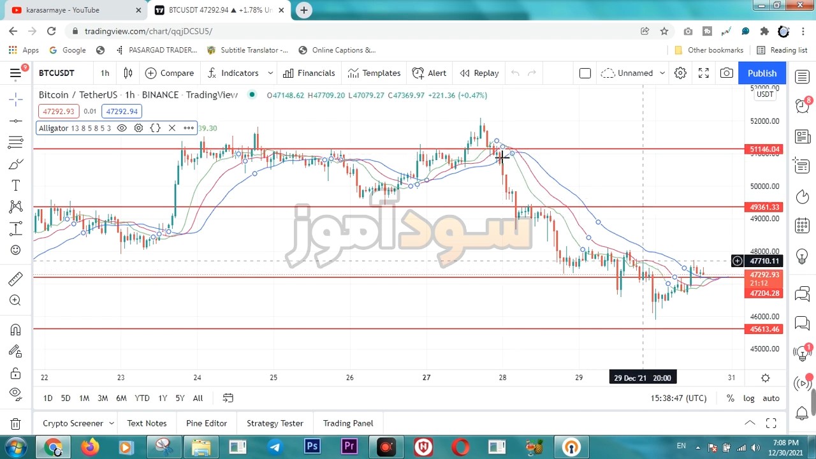816x459 pixels.
Task: Open the Trading Panel tab
Action: [348, 423]
